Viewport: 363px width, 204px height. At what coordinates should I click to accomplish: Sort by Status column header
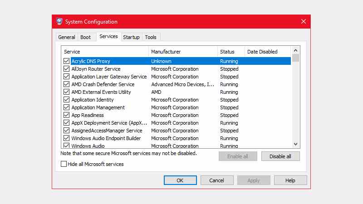coord(231,52)
